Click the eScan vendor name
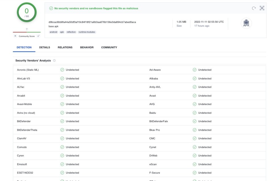The image size is (274, 181). click(x=153, y=164)
